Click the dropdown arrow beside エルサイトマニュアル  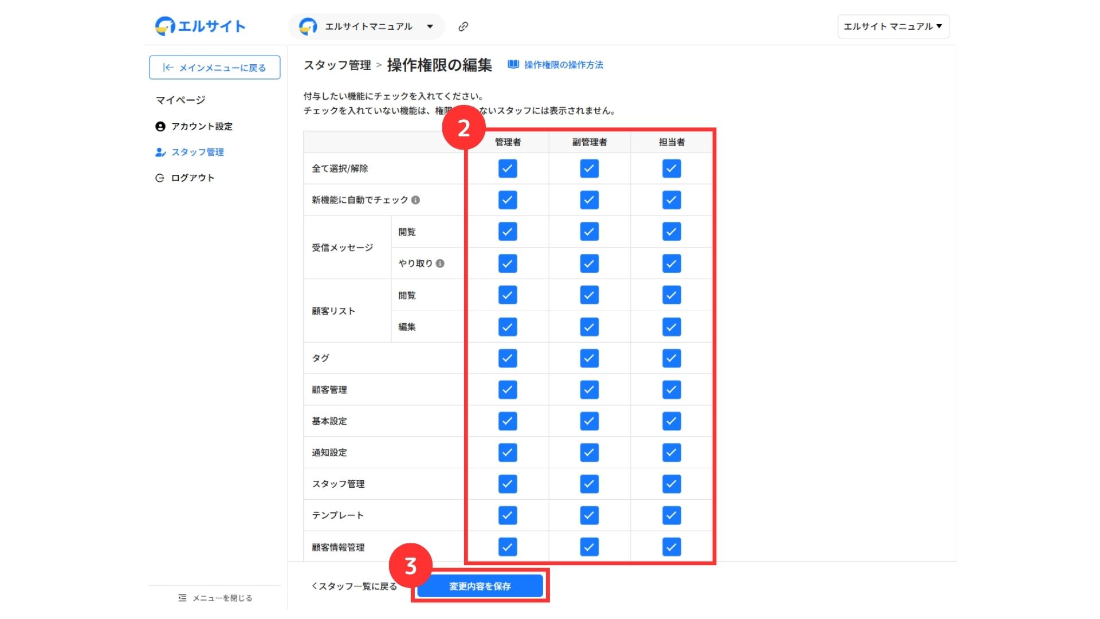tap(430, 26)
